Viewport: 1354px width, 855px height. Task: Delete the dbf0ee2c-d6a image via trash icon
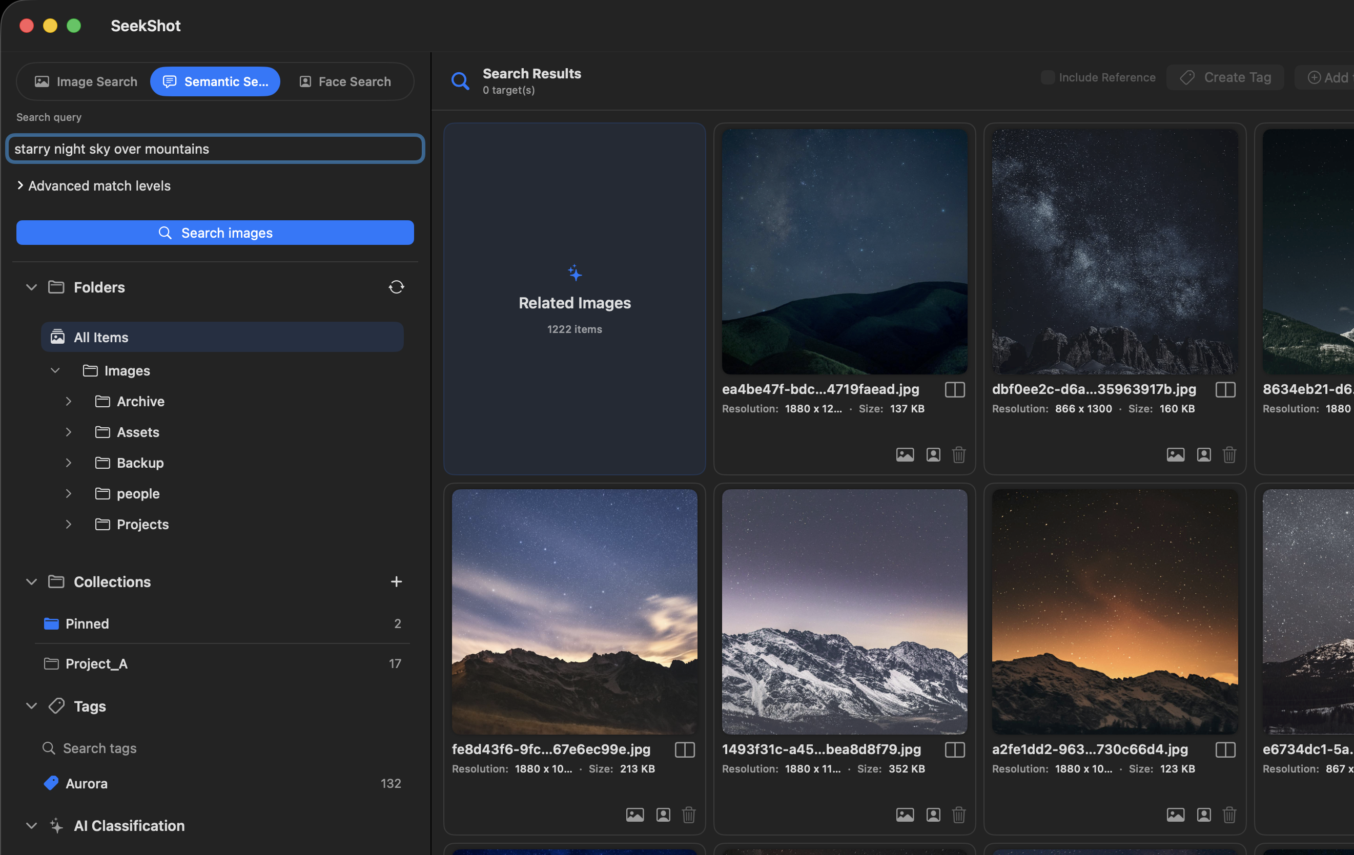point(1229,454)
